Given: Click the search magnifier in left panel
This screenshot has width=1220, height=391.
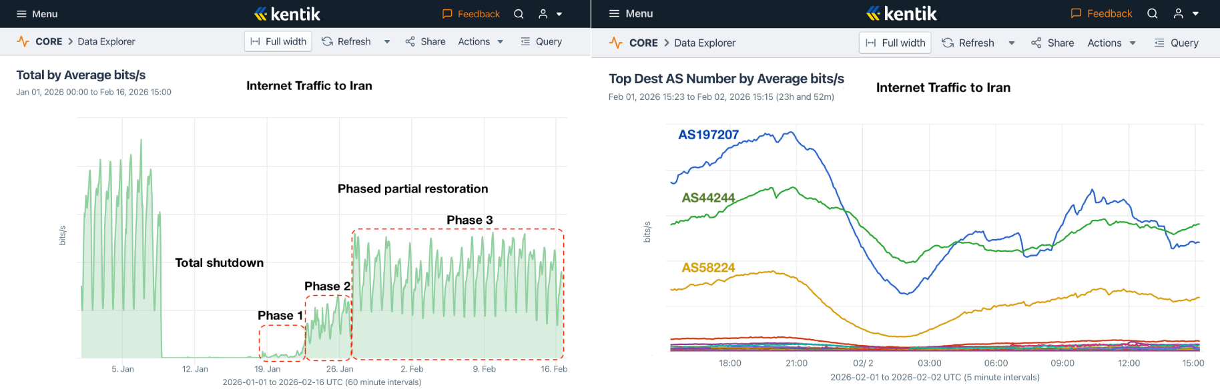Looking at the screenshot, I should [519, 14].
